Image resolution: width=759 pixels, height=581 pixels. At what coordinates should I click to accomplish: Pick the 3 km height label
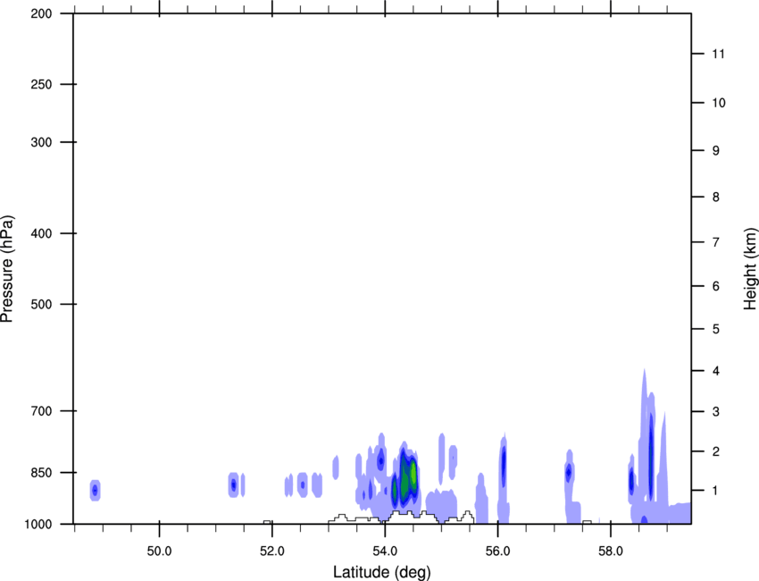pyautogui.click(x=716, y=411)
